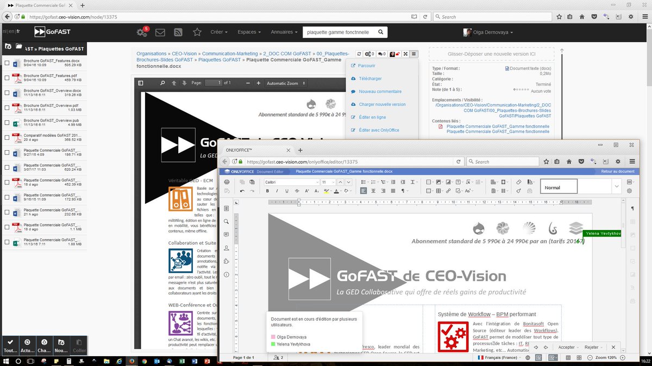The height and width of the screenshot is (366, 652).
Task: Select Parcourir in the actions menu
Action: click(367, 66)
